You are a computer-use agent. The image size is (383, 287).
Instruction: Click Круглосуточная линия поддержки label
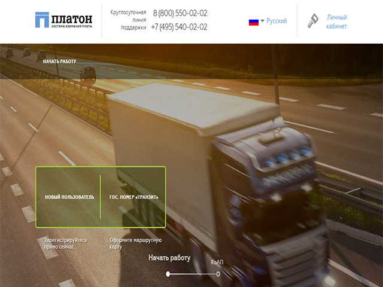(128, 20)
